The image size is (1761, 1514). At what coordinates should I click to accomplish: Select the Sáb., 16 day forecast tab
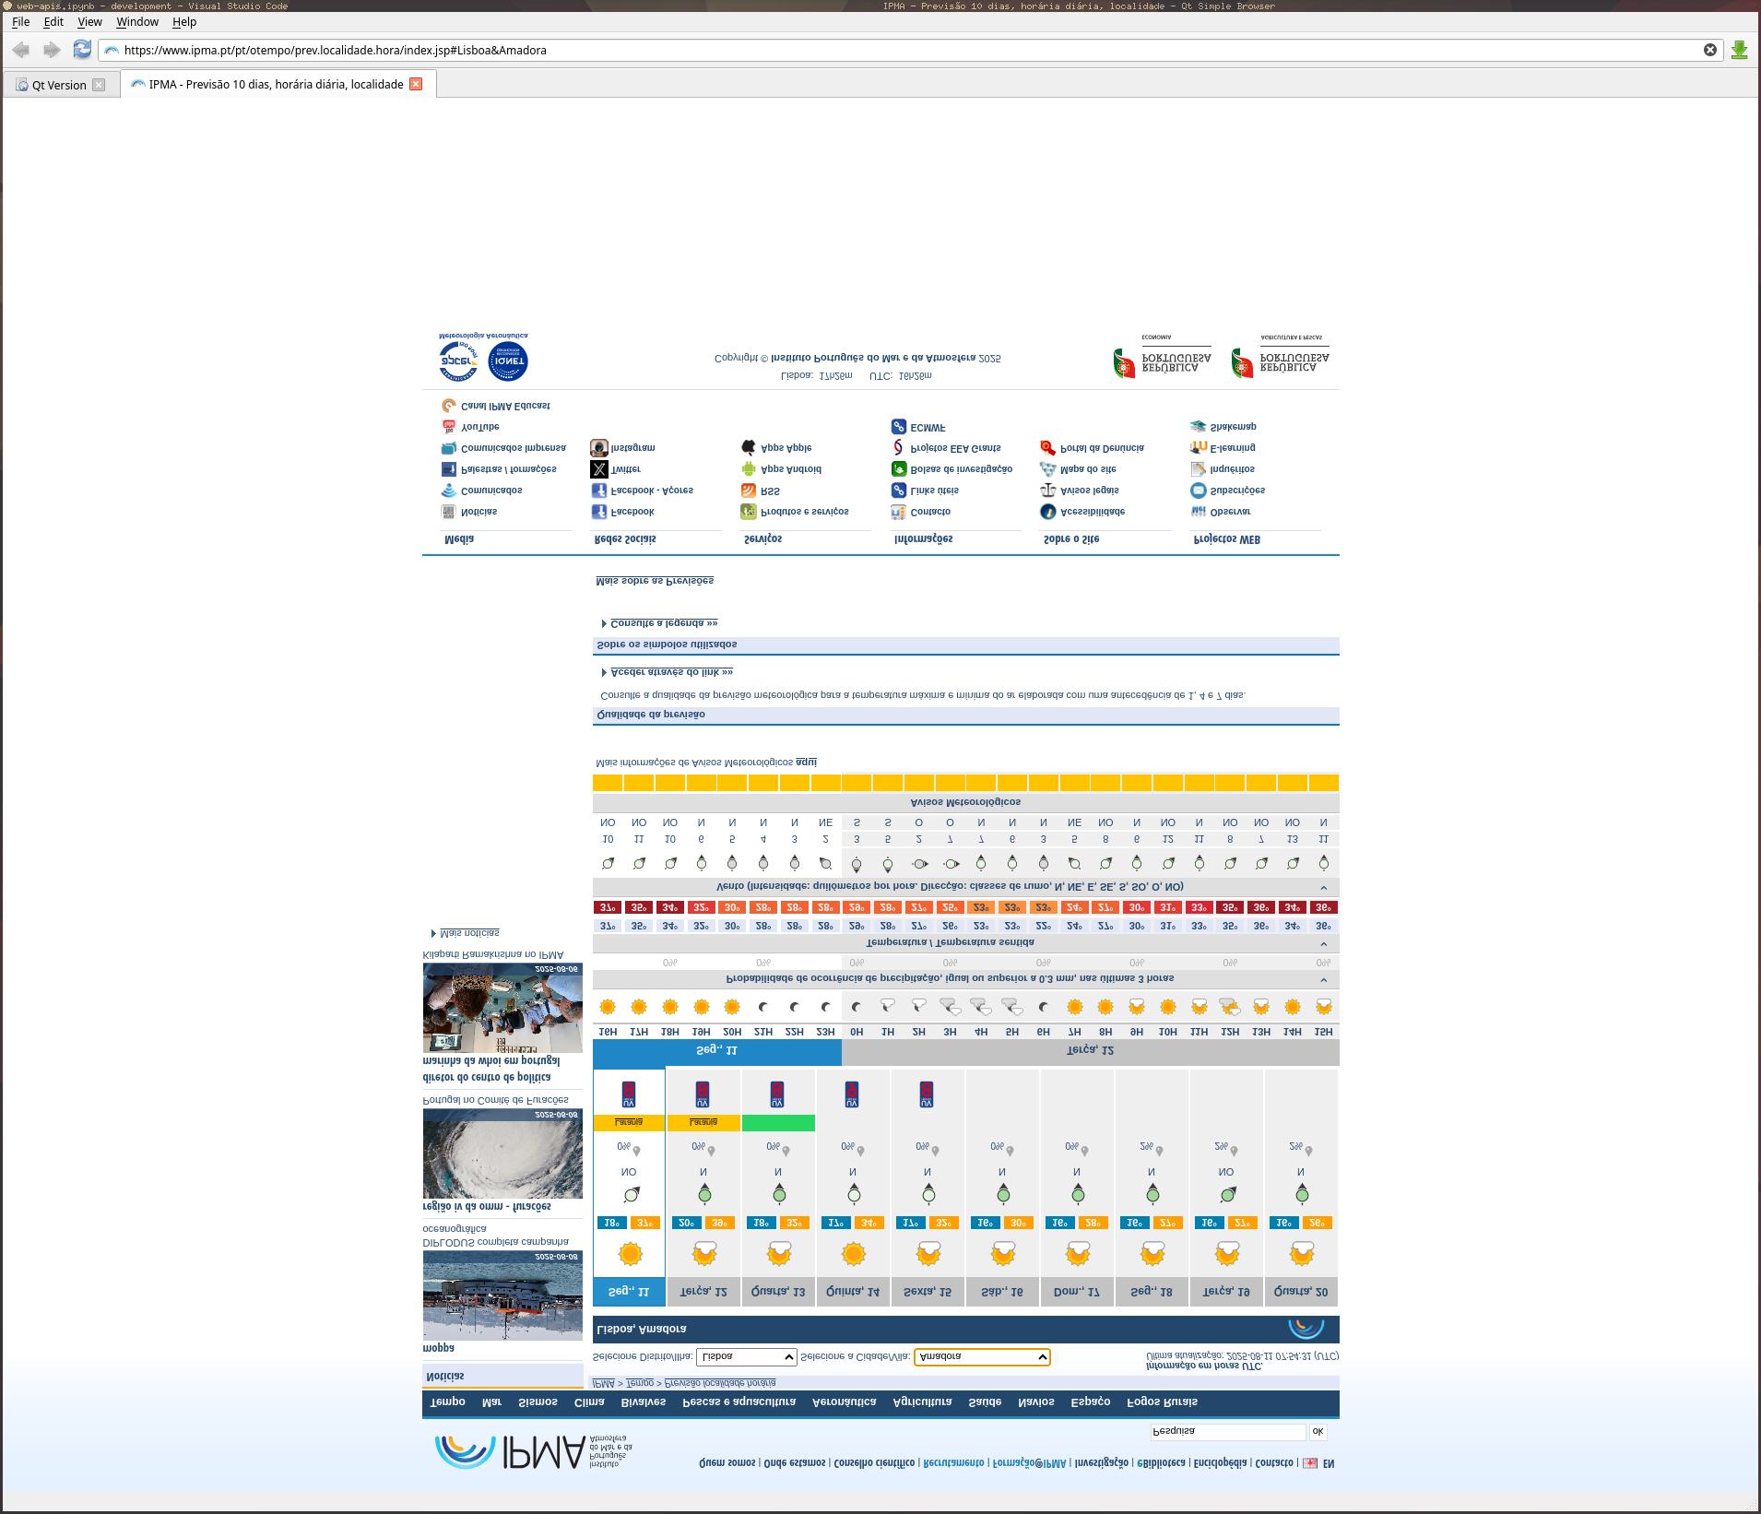tap(1002, 1292)
